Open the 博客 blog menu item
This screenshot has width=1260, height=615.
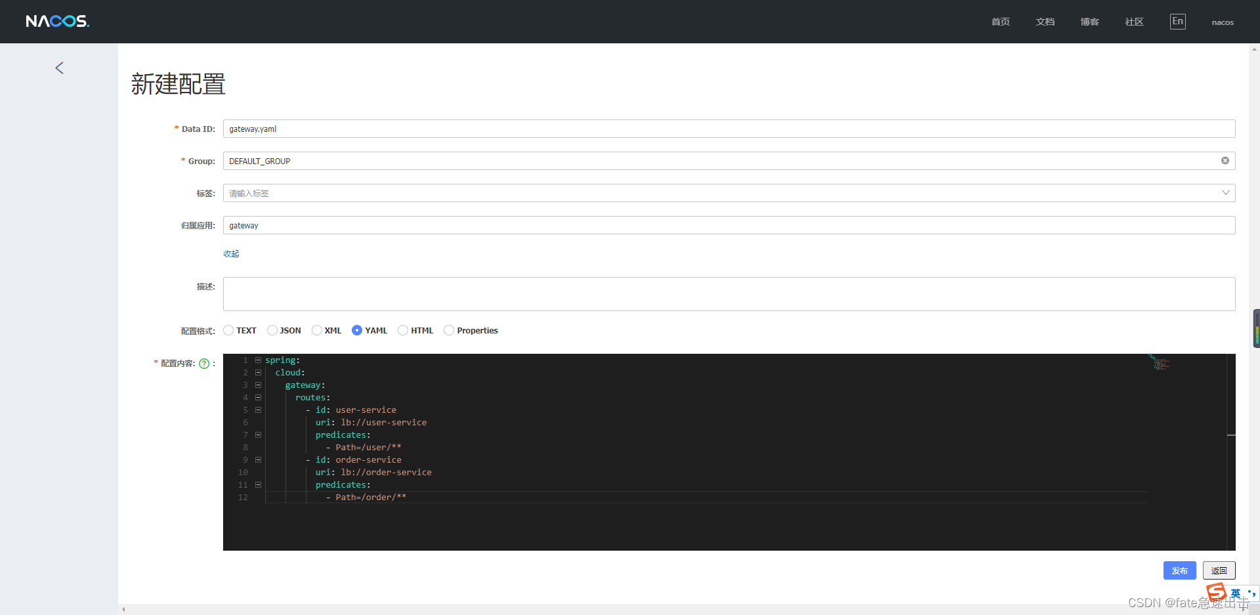coord(1089,22)
